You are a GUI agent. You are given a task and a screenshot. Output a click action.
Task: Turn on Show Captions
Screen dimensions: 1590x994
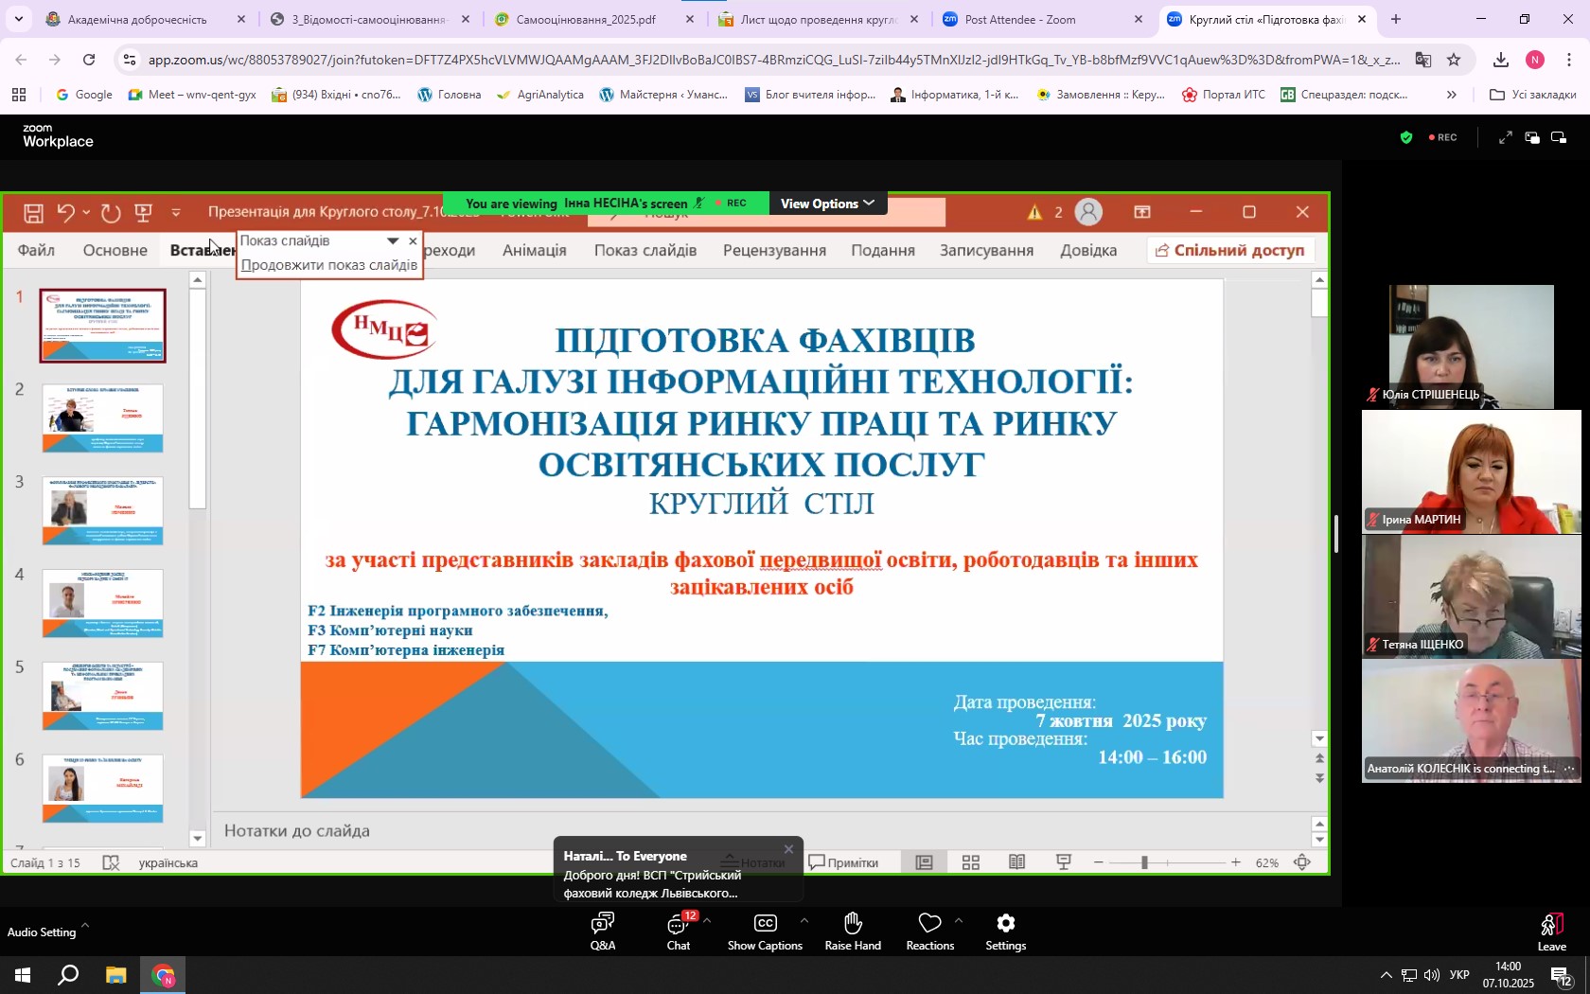click(x=765, y=931)
